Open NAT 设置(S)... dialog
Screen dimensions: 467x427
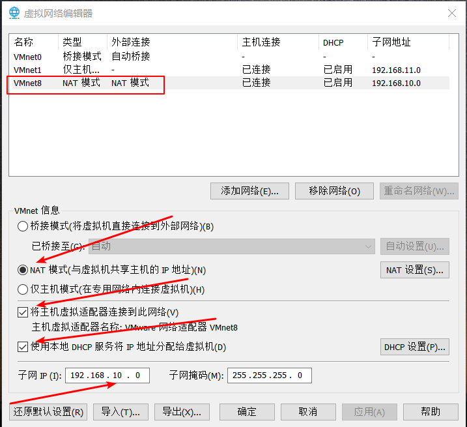coord(415,270)
